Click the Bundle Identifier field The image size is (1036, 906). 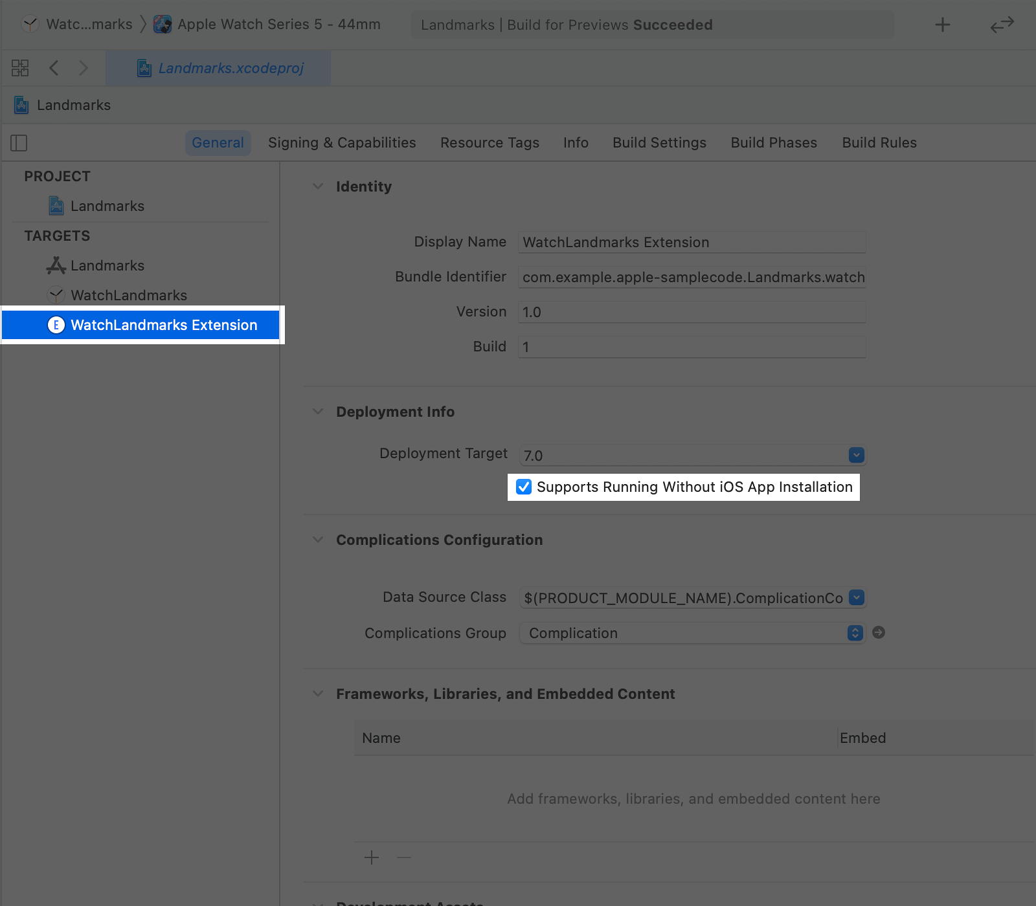[x=692, y=277]
